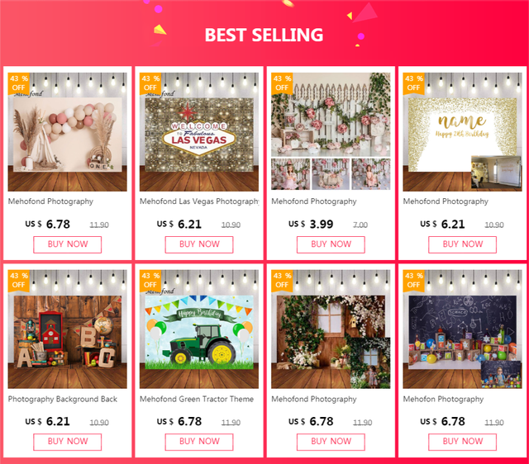Screen dimensions: 529x464
Task: Open the Mehofond Green Tractor Theme title
Action: (x=197, y=399)
